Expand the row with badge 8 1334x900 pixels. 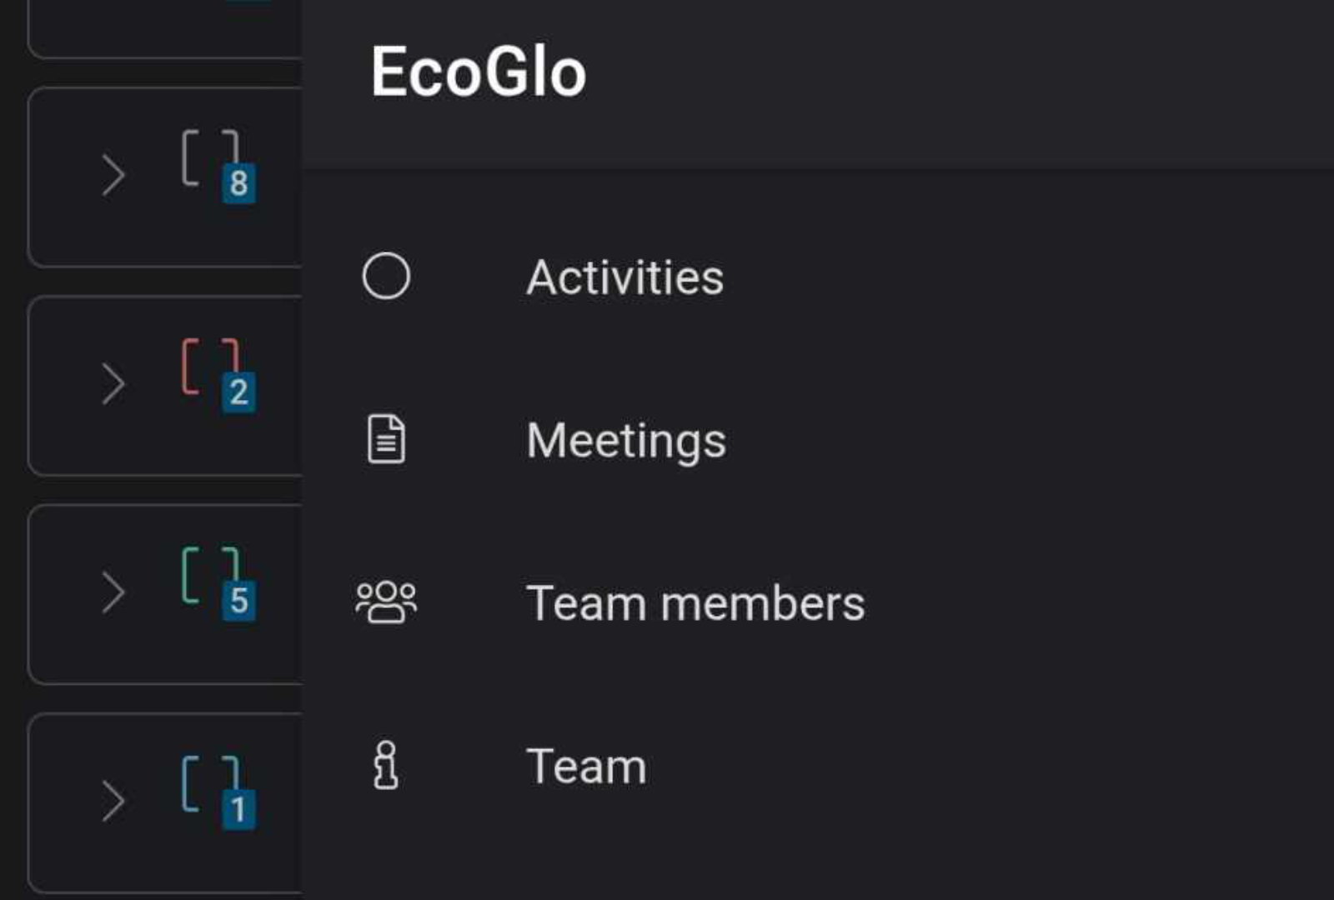[113, 175]
